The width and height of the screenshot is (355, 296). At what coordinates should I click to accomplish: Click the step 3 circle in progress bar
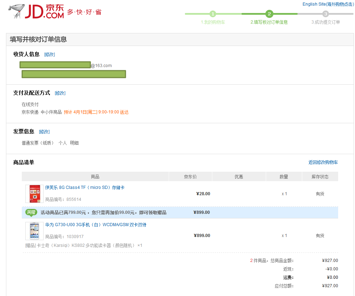pos(325,14)
